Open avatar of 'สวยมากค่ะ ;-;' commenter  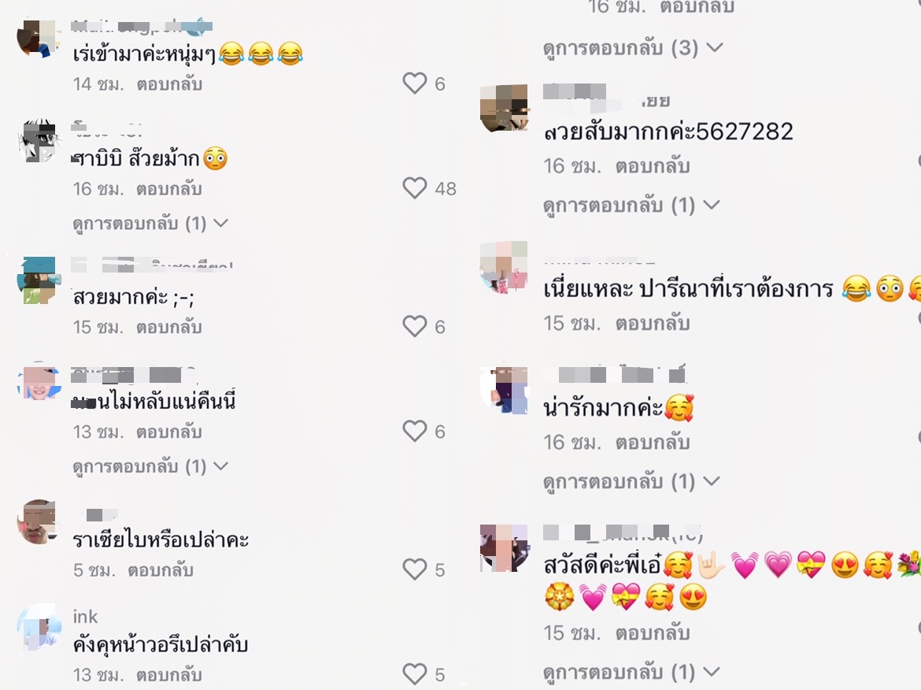click(x=39, y=280)
